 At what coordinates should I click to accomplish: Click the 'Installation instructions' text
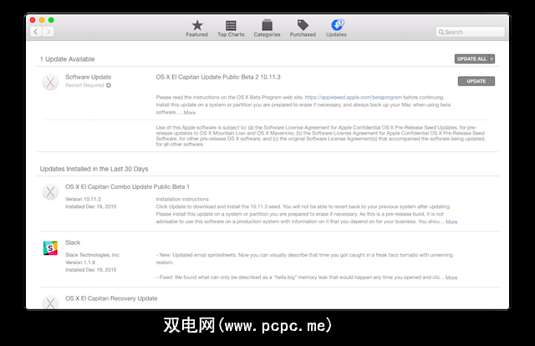pyautogui.click(x=182, y=199)
